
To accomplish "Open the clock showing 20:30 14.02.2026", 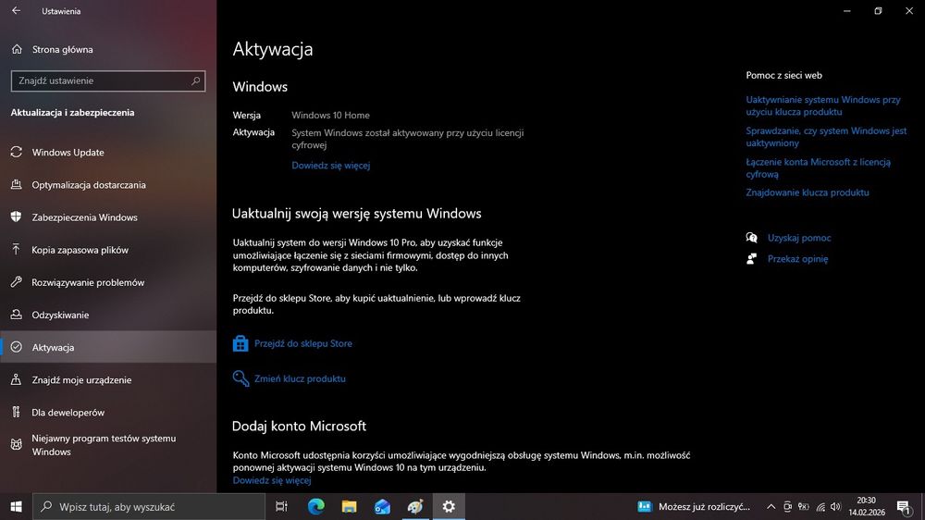I will point(867,506).
